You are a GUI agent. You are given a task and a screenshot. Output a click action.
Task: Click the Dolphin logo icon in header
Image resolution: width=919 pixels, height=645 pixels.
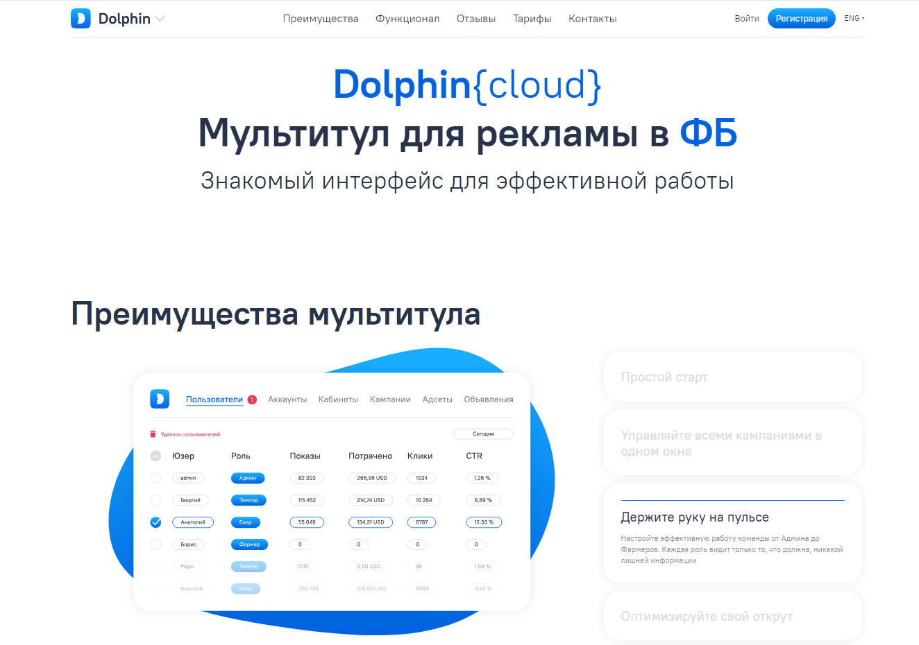(x=81, y=19)
